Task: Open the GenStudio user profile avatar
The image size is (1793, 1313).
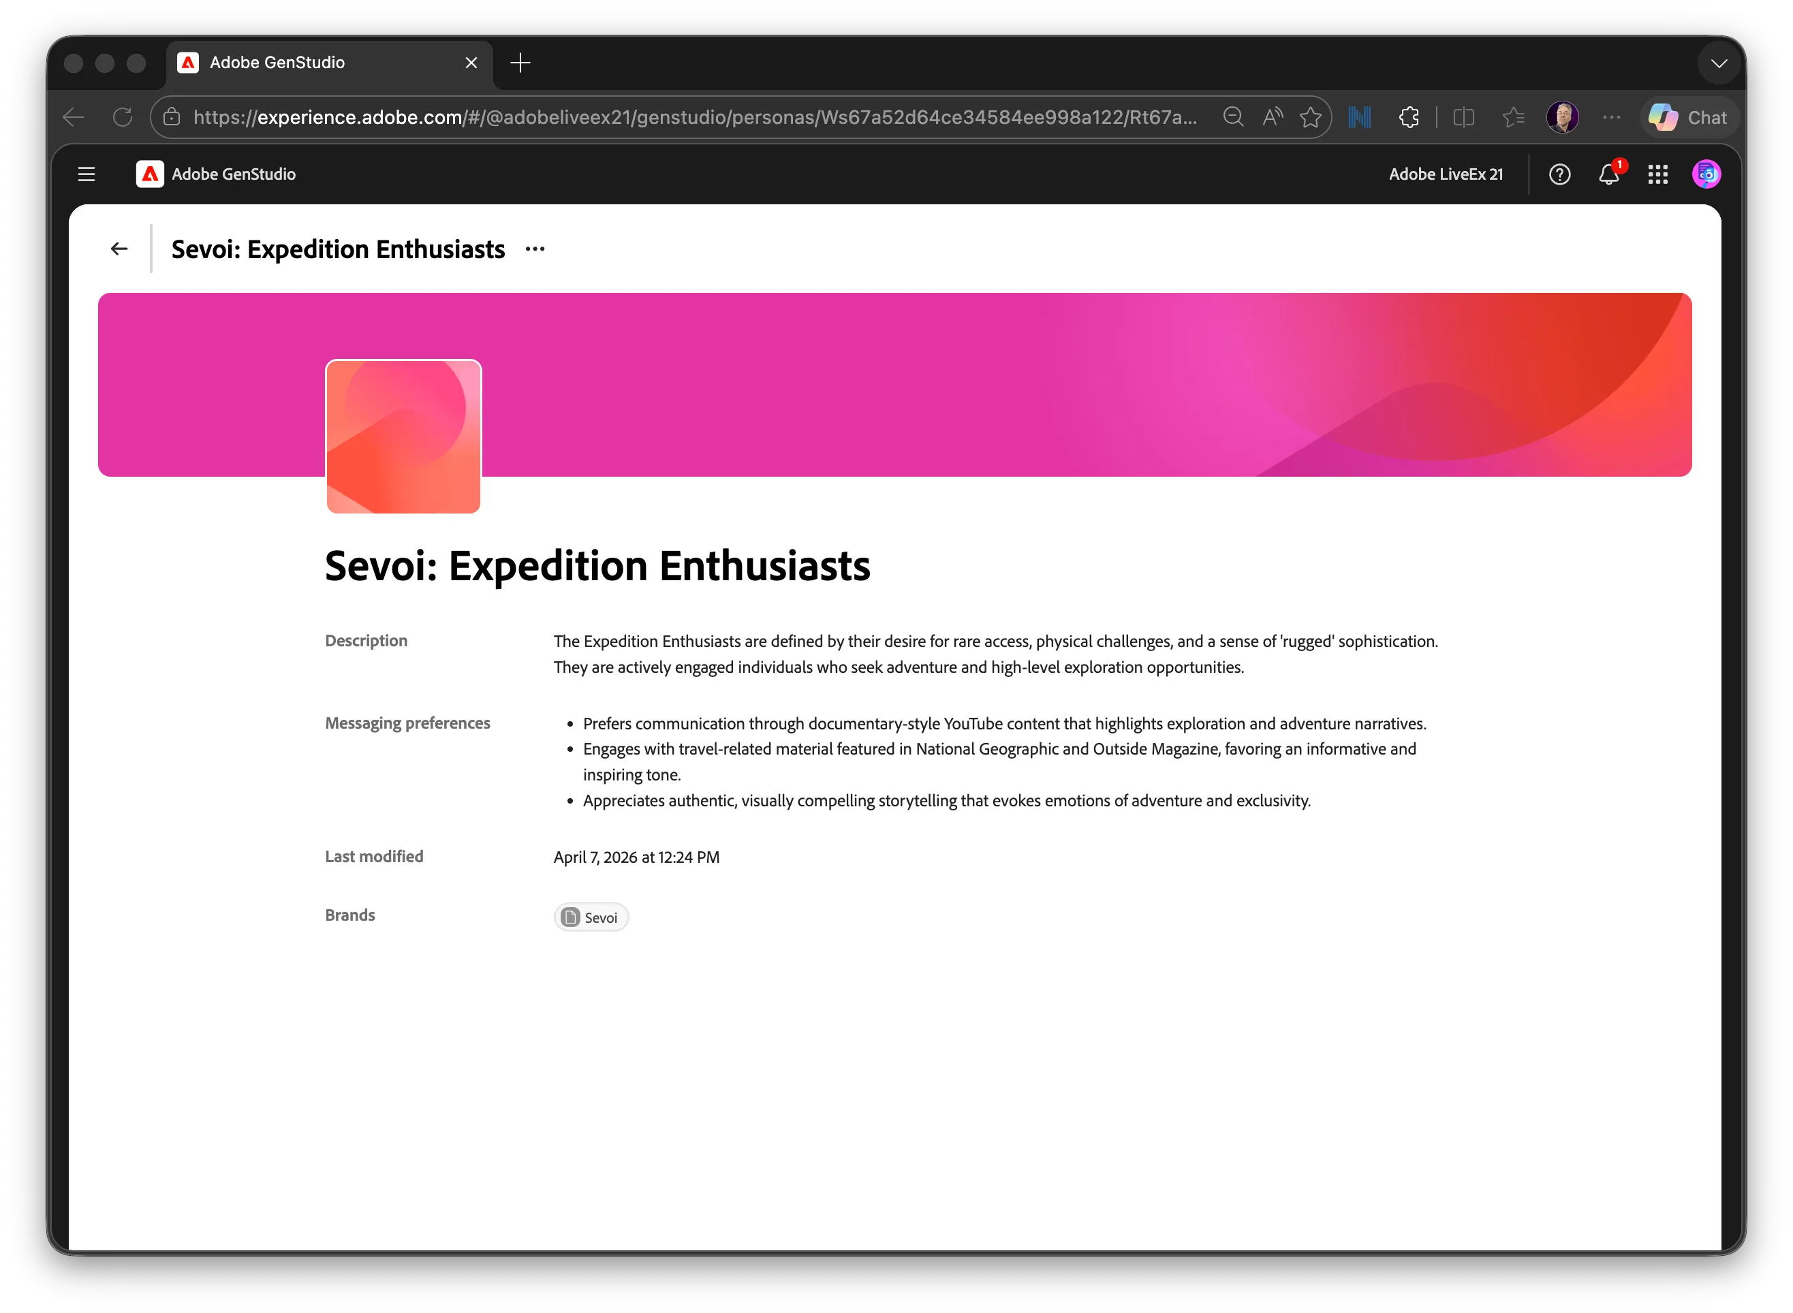Action: point(1706,174)
